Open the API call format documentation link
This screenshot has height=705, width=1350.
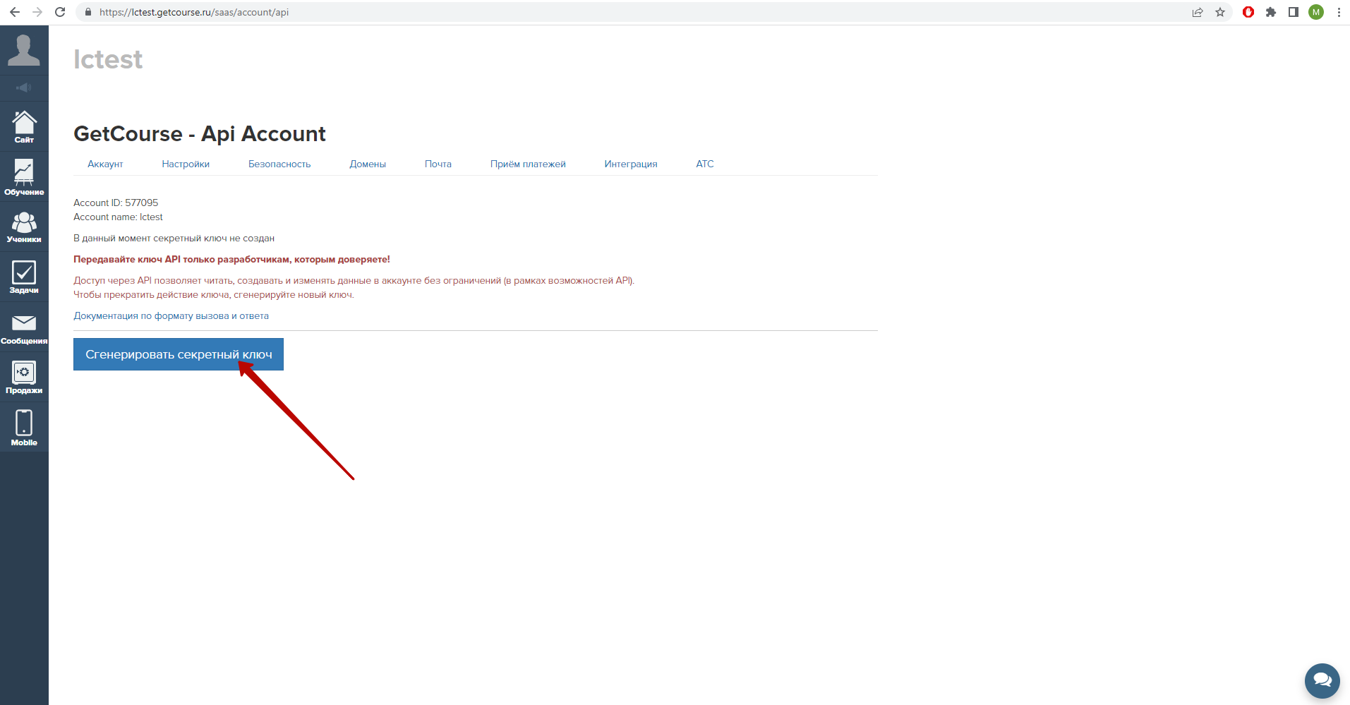pos(171,315)
